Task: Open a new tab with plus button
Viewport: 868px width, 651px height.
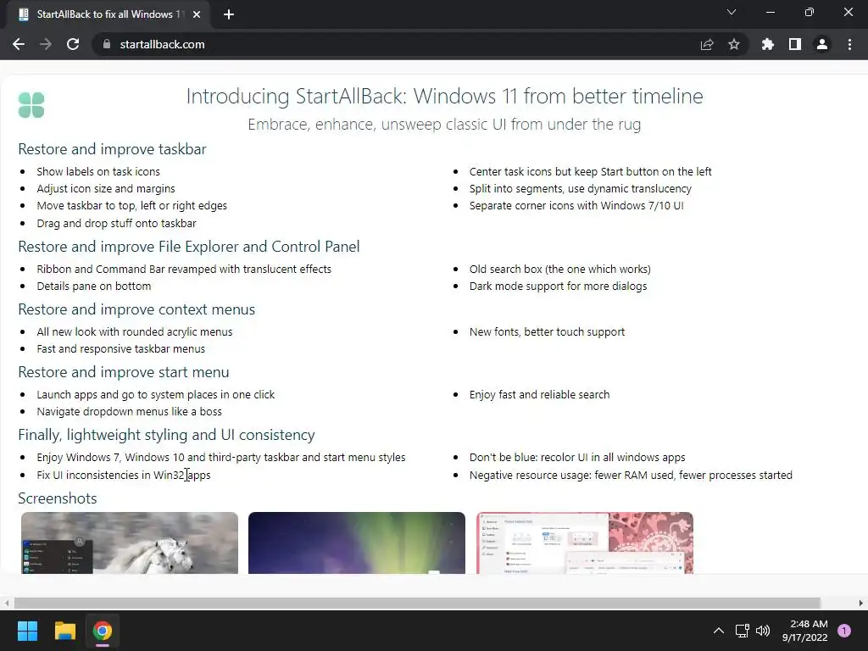Action: pyautogui.click(x=229, y=14)
